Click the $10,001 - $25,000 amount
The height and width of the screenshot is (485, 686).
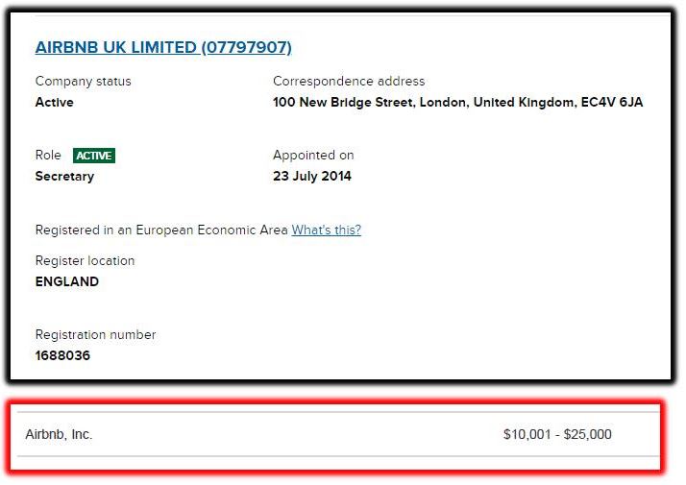point(557,434)
